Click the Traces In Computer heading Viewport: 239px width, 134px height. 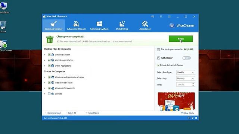tap(55, 71)
